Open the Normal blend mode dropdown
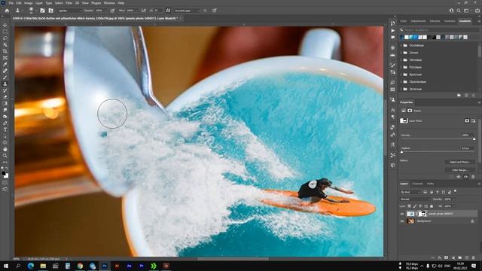Screen dimensions: 482x271 click(415, 199)
